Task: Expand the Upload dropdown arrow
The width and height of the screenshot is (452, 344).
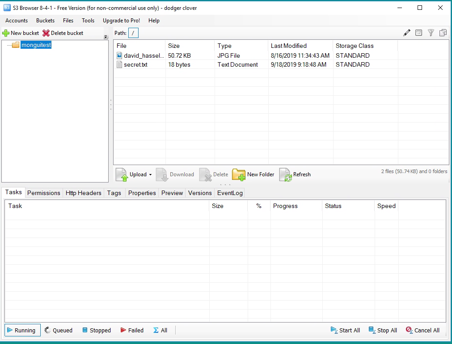Action: [150, 175]
